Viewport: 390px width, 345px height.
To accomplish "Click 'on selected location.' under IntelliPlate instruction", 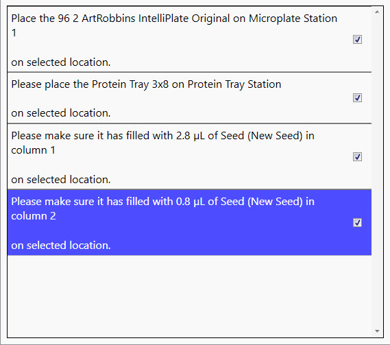I will pyautogui.click(x=61, y=62).
